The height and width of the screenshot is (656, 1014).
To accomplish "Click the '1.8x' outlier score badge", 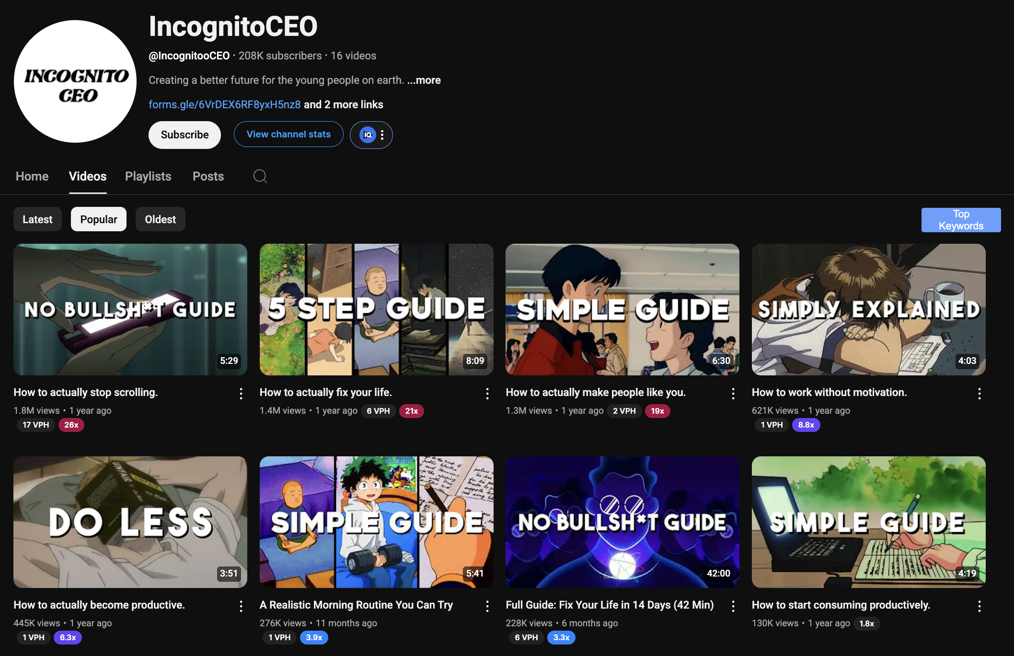I will click(x=866, y=623).
